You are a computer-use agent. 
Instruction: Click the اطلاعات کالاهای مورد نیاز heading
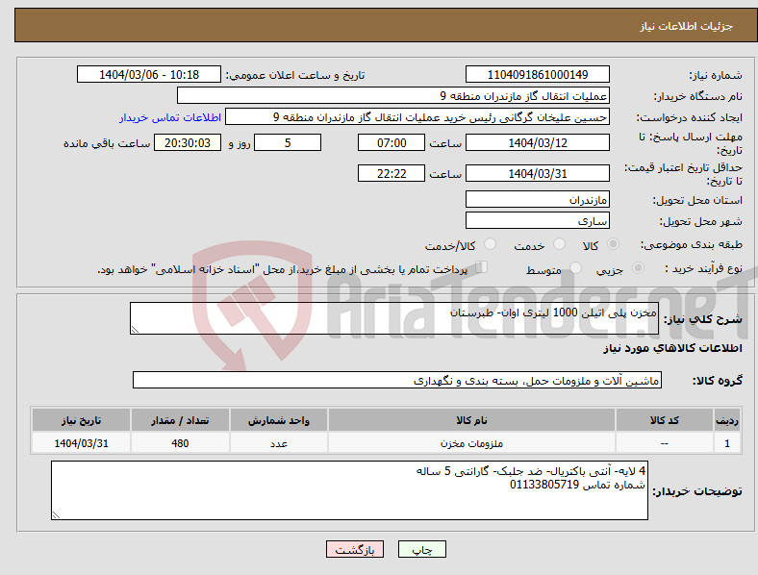pyautogui.click(x=672, y=348)
